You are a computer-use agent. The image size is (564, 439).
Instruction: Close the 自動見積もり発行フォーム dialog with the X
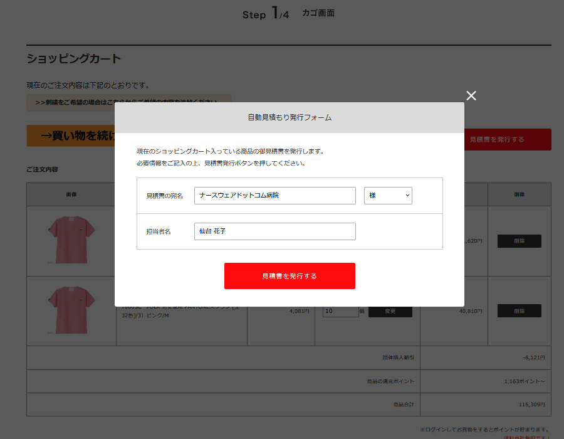(x=471, y=96)
